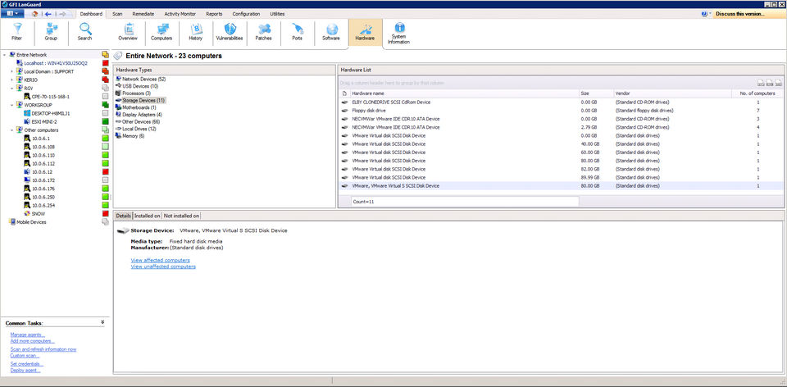The height and width of the screenshot is (387, 787).
Task: Open the Patches view
Action: pyautogui.click(x=263, y=33)
